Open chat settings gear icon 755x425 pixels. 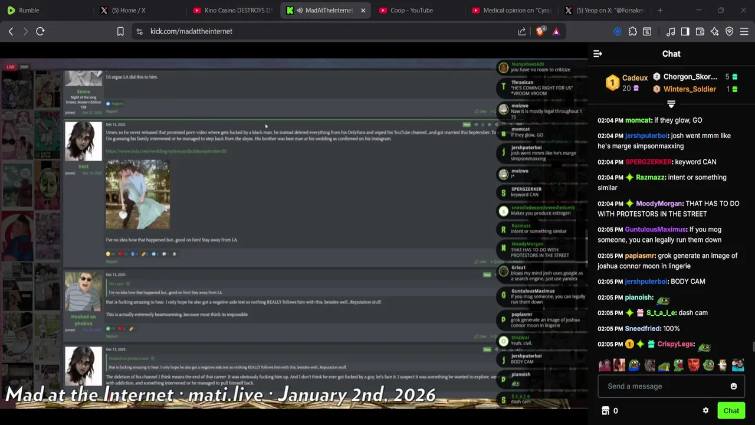(705, 411)
